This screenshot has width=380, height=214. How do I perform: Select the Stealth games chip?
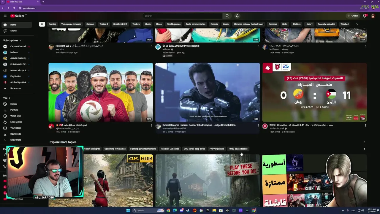coord(174,24)
